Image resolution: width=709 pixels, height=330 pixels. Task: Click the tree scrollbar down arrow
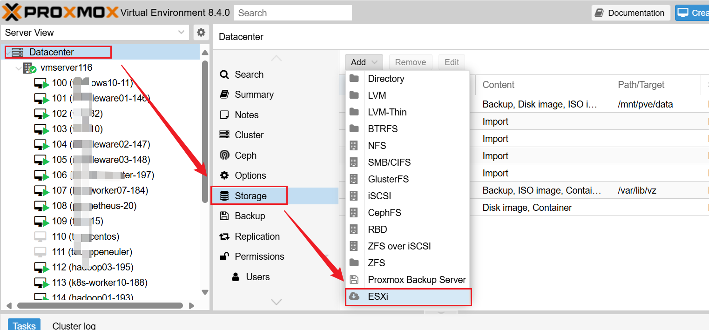(205, 292)
